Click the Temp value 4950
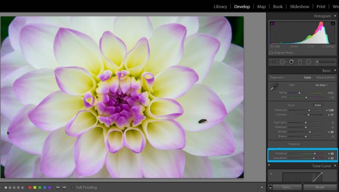Image resolution: width=339 pixels, height=192 pixels. coord(331,93)
